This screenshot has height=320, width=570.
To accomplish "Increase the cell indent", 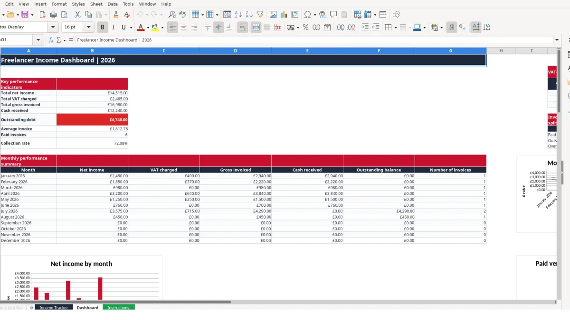I will tap(365, 27).
